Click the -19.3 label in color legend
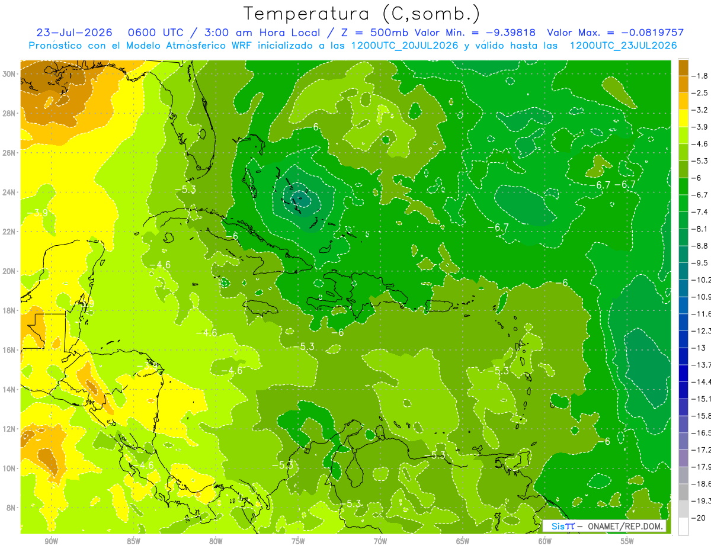Screen dimensions: 711x549 coord(702,500)
